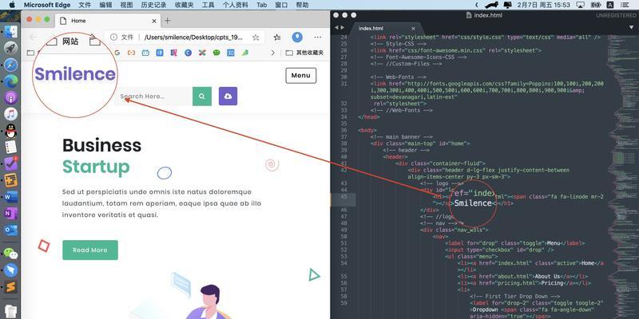This screenshot has width=639, height=319.
Task: Open the Google bookmark in favorites bar
Action: pos(117,53)
